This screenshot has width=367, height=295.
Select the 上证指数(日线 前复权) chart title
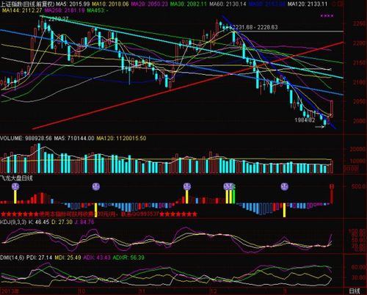pos(27,4)
